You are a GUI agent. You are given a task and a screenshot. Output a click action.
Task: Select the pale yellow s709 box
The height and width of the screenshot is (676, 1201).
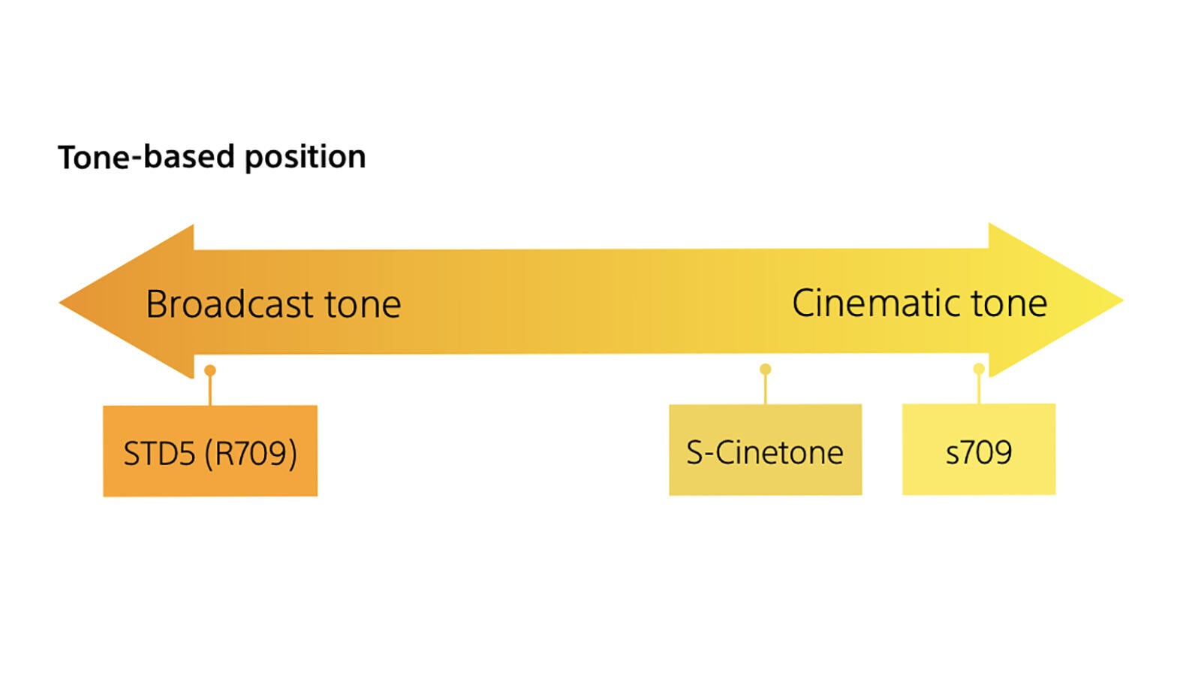[x=979, y=449]
